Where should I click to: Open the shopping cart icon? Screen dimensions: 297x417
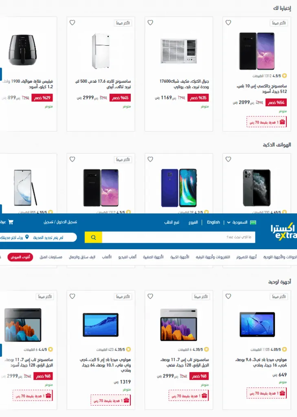pyautogui.click(x=11, y=222)
